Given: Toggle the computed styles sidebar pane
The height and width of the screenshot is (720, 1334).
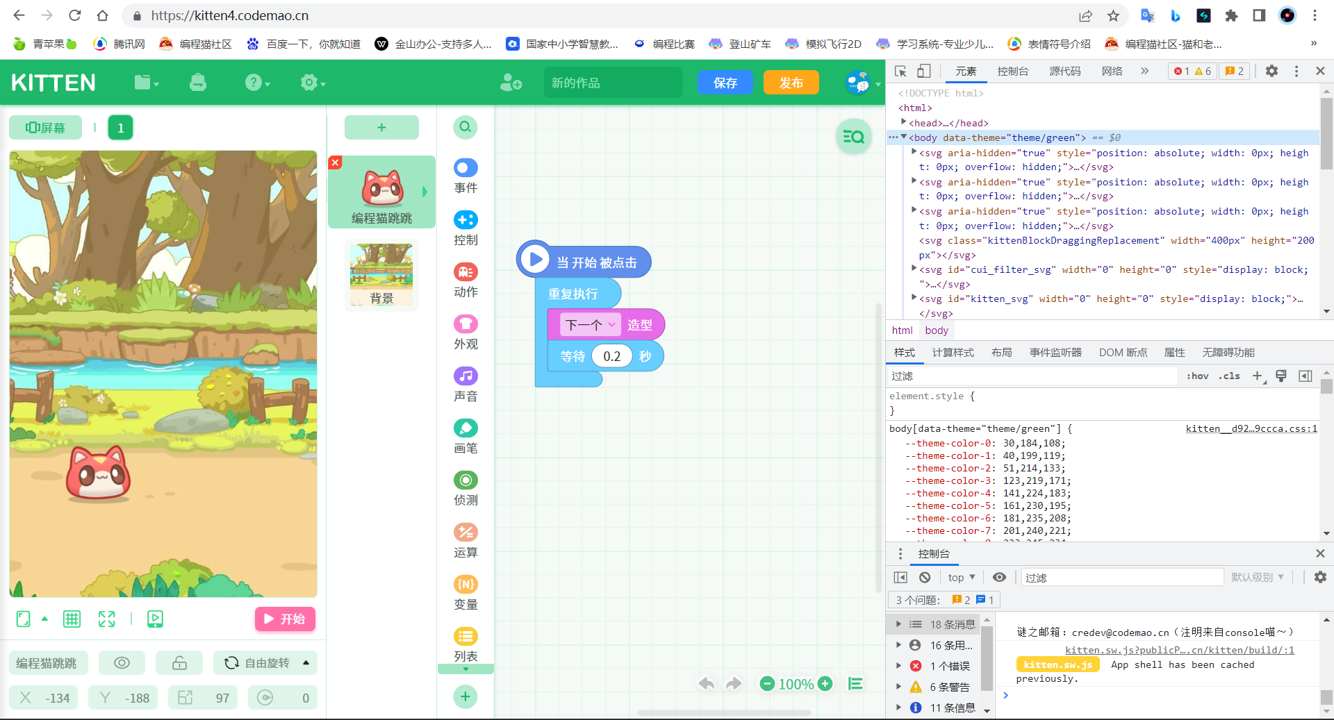Looking at the screenshot, I should click(x=1306, y=376).
